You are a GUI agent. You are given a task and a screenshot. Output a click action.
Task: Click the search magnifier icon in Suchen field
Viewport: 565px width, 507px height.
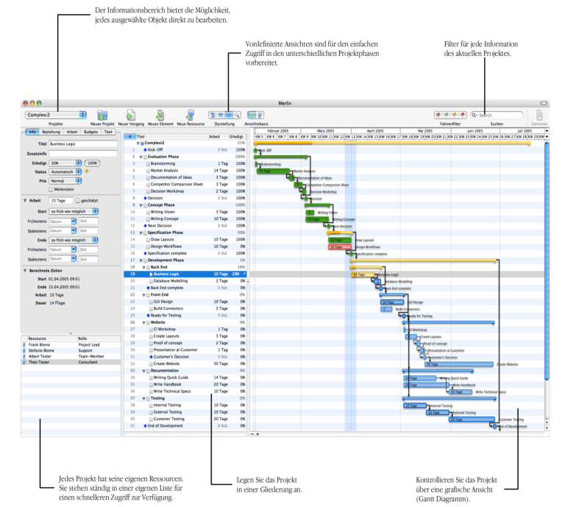point(475,116)
